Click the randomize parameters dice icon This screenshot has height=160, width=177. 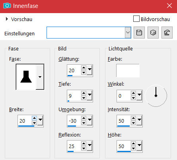[153, 33]
